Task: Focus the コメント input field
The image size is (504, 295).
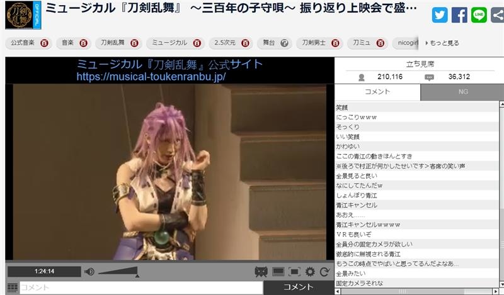Action: (x=141, y=287)
